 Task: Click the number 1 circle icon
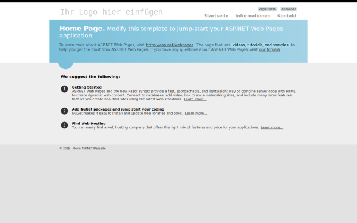coord(64,89)
